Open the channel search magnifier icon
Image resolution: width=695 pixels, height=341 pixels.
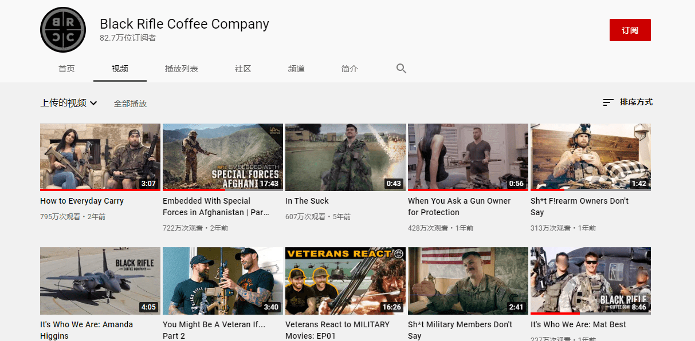click(x=401, y=69)
